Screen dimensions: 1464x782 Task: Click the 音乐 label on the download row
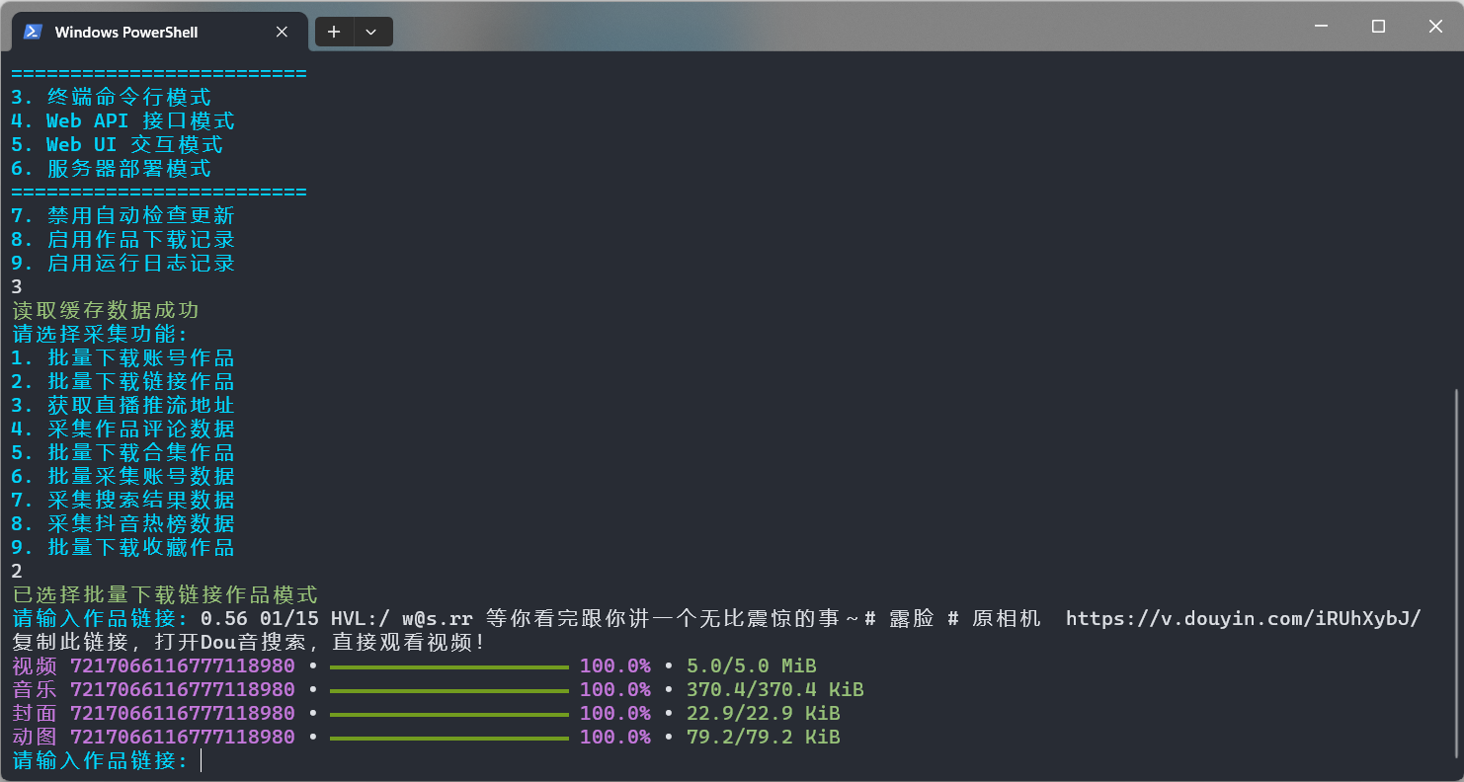[x=35, y=690]
